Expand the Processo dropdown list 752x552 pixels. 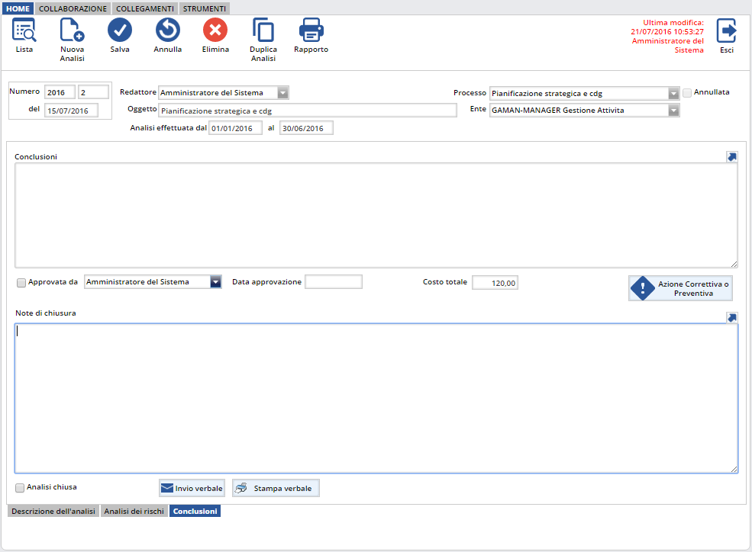tap(673, 94)
